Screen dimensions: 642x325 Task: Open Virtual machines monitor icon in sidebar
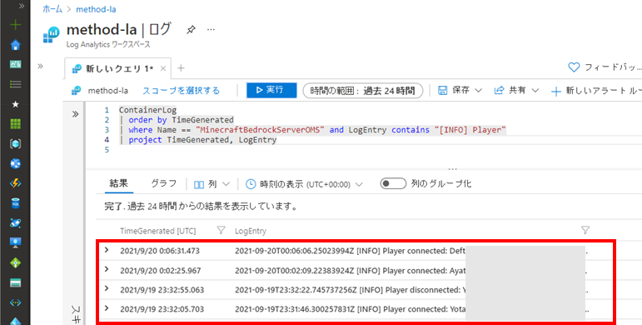15,242
